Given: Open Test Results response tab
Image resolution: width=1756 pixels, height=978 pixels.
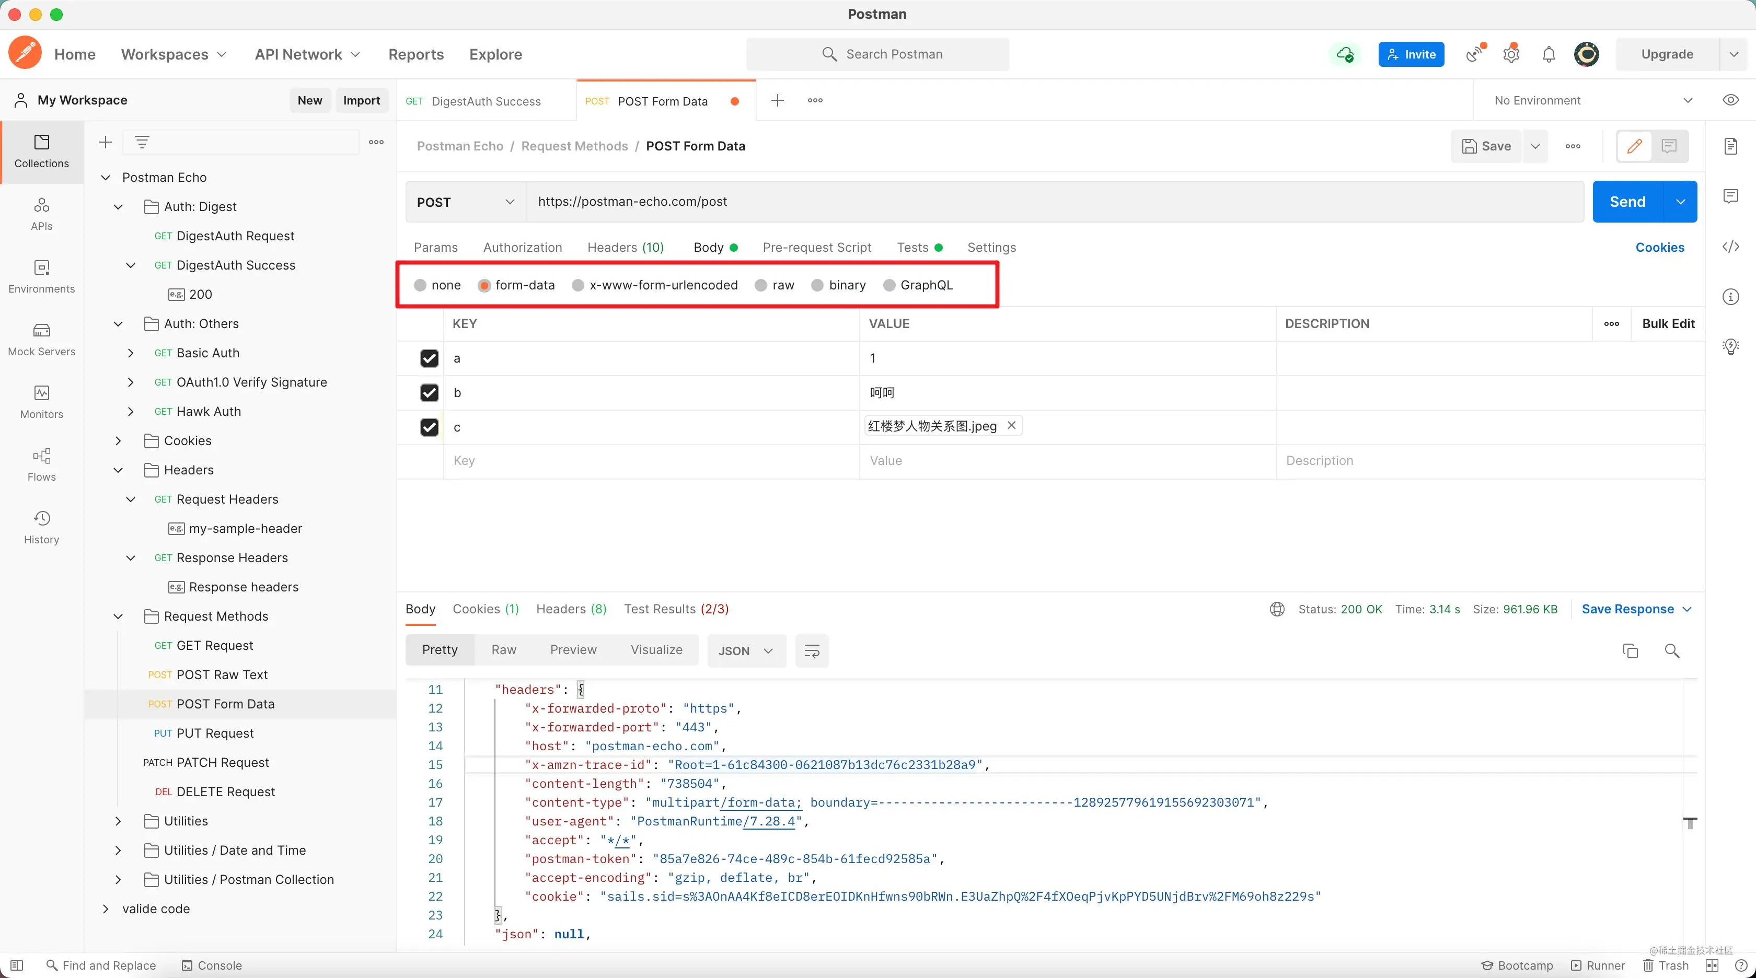Looking at the screenshot, I should point(676,609).
